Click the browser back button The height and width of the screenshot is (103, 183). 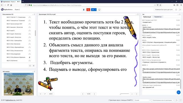(2, 5)
